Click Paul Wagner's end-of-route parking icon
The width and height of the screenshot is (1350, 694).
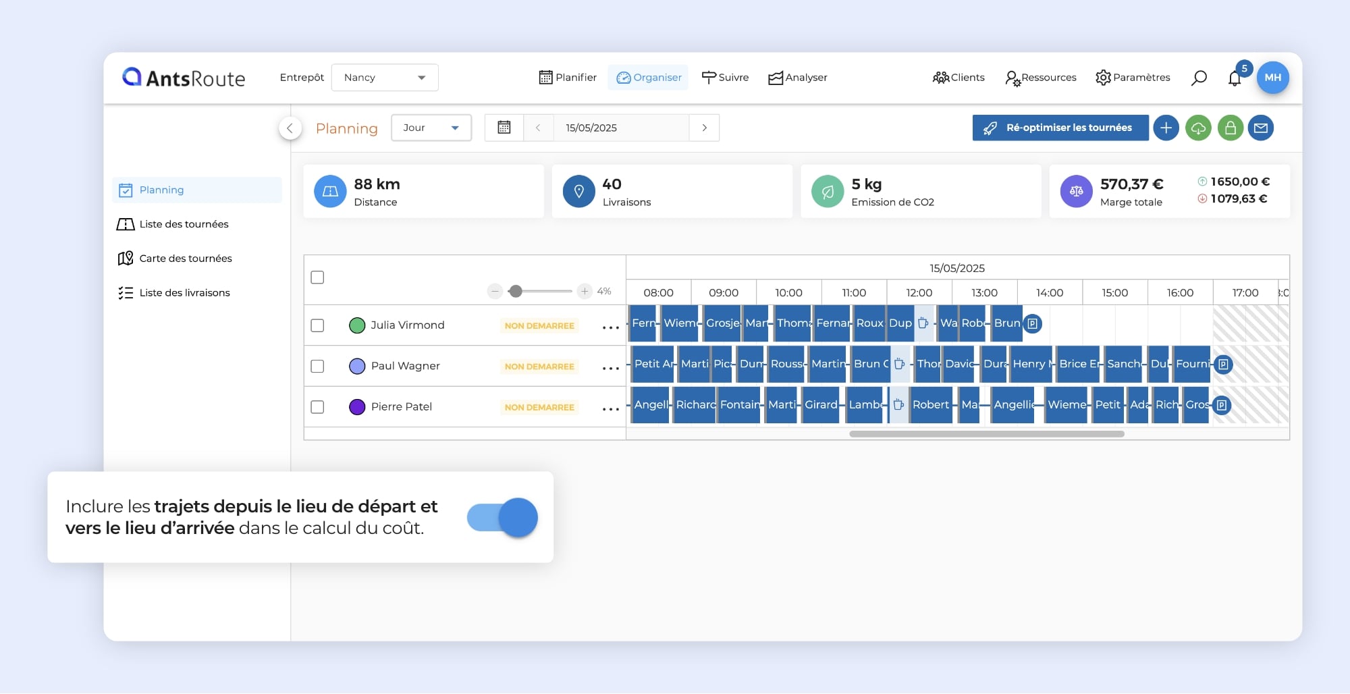pos(1223,365)
